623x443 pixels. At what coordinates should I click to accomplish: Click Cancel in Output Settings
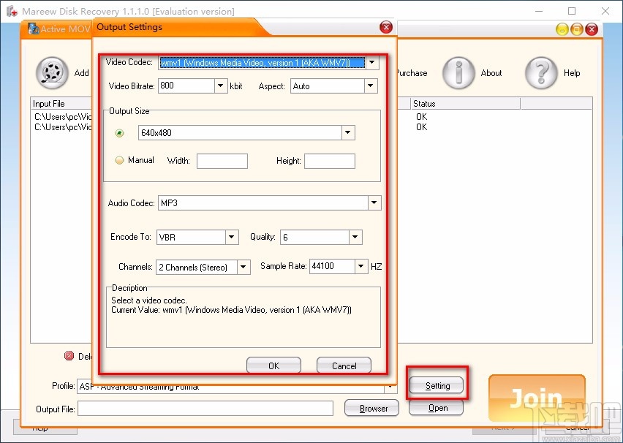click(x=344, y=366)
